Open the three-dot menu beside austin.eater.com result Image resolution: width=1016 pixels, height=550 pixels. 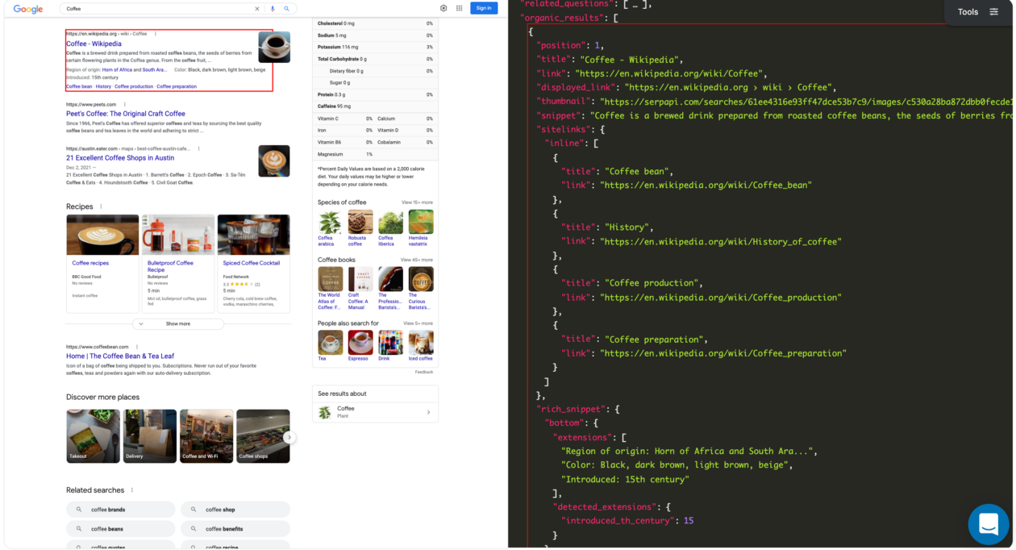click(199, 148)
